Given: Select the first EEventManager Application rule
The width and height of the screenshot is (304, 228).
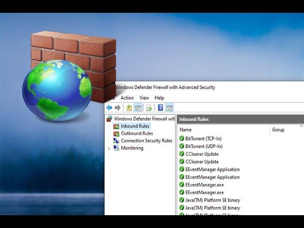Looking at the screenshot, I should (x=212, y=170).
